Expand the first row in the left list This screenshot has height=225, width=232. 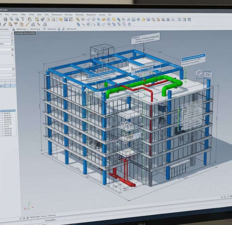click(x=1, y=114)
